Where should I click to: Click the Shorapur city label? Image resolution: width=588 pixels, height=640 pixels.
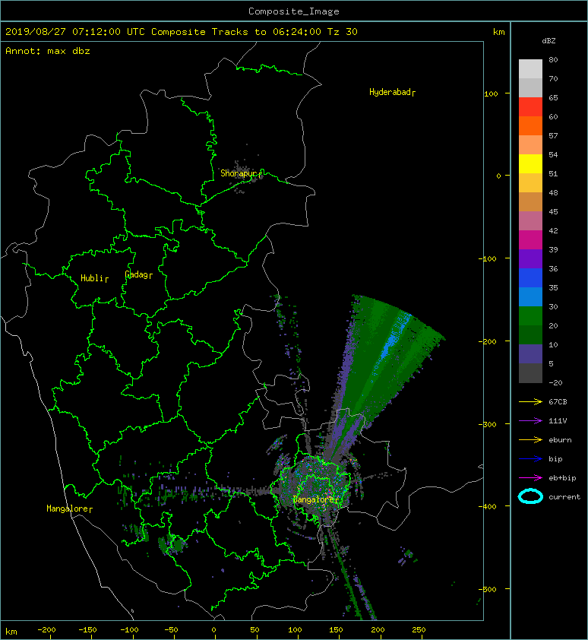239,173
